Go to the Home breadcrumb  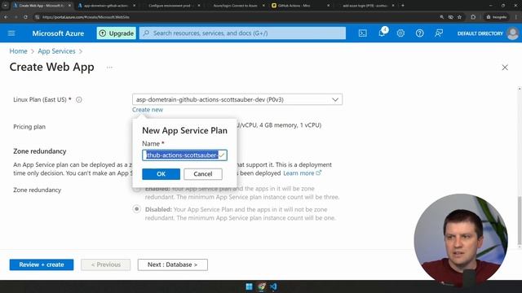[x=18, y=51]
